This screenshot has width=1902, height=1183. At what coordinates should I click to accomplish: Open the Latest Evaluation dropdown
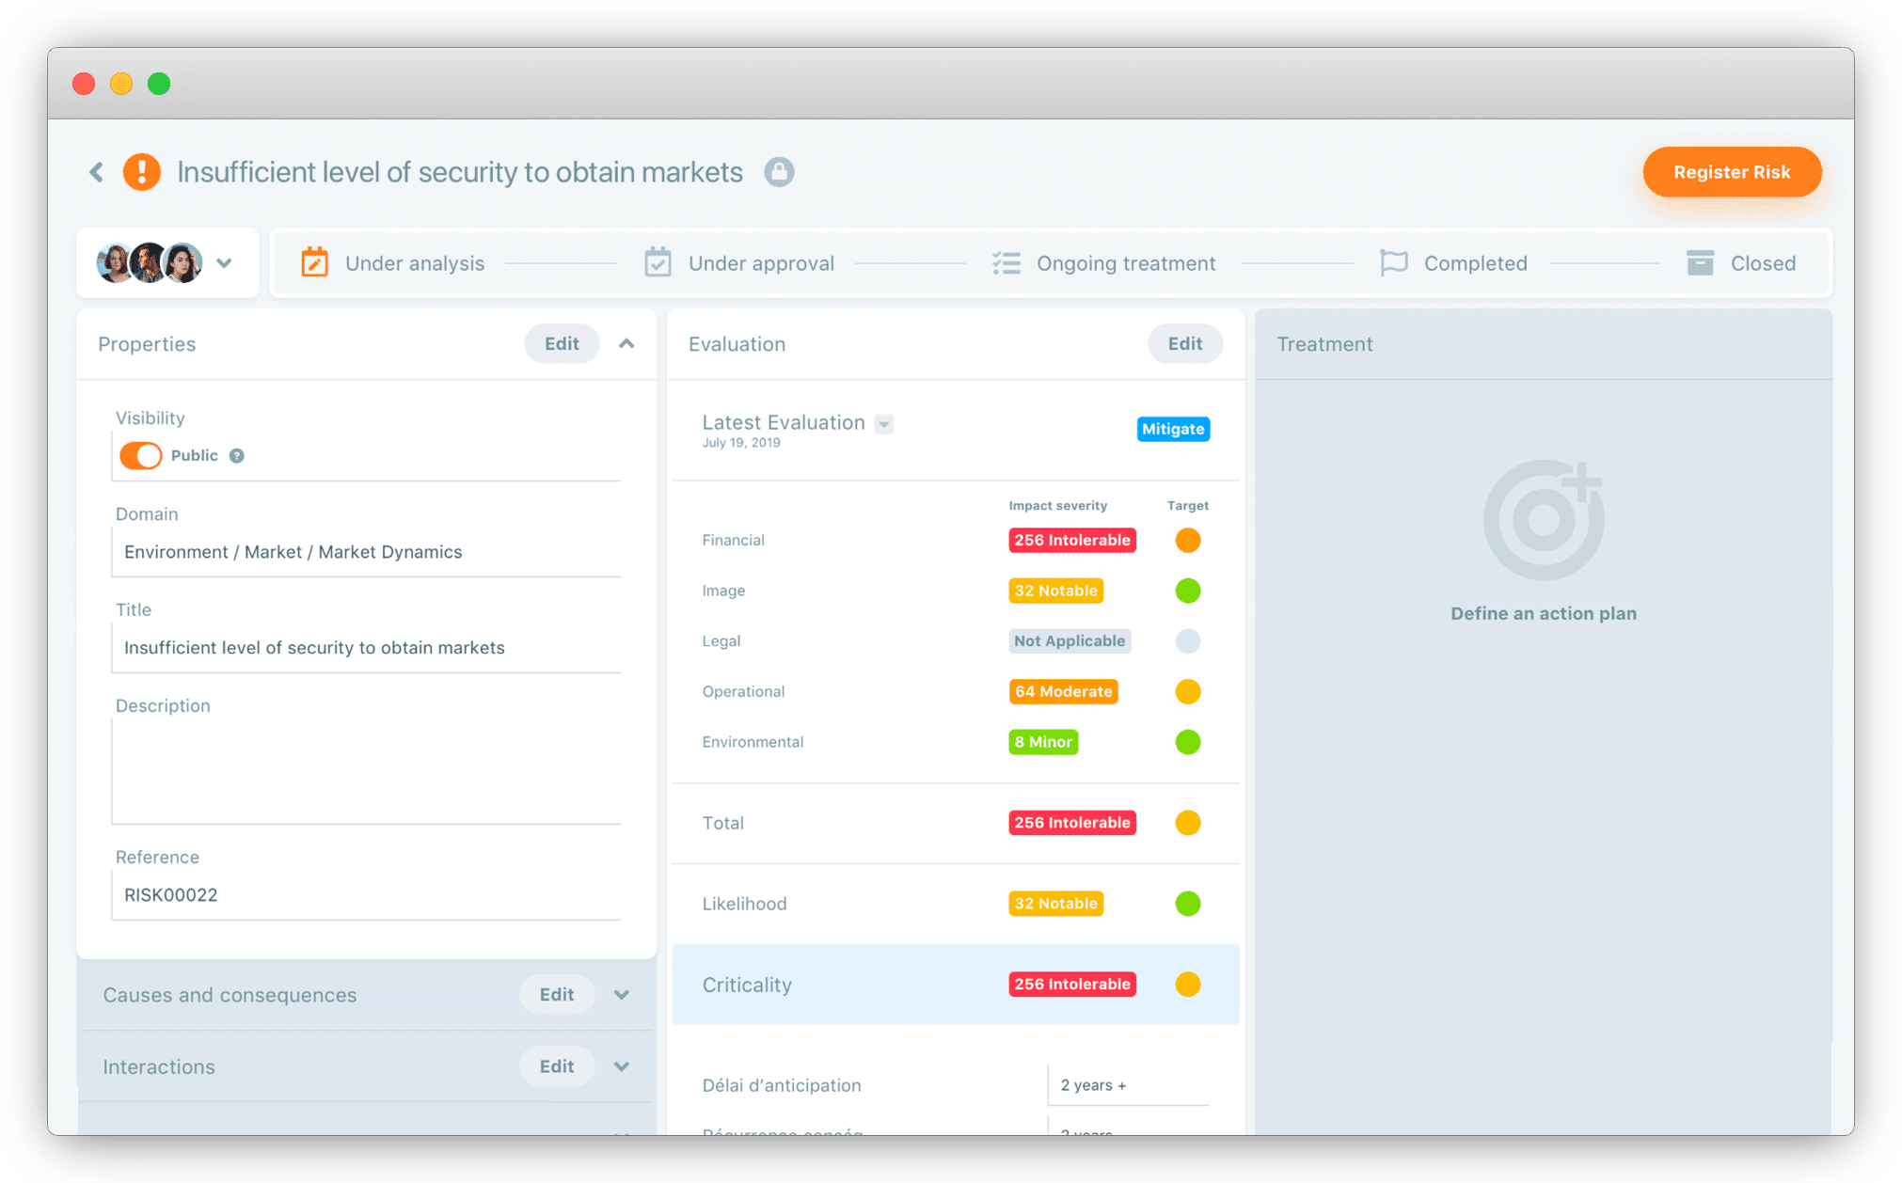pyautogui.click(x=884, y=424)
